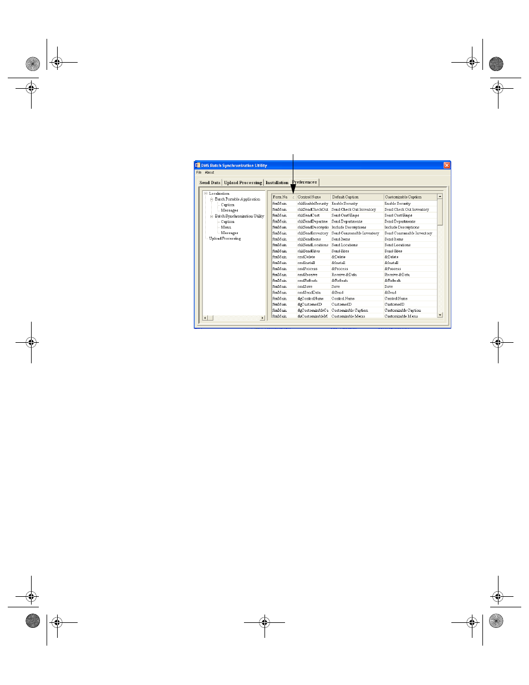
Task: Click the cmdReceive control name cell
Action: click(313, 275)
